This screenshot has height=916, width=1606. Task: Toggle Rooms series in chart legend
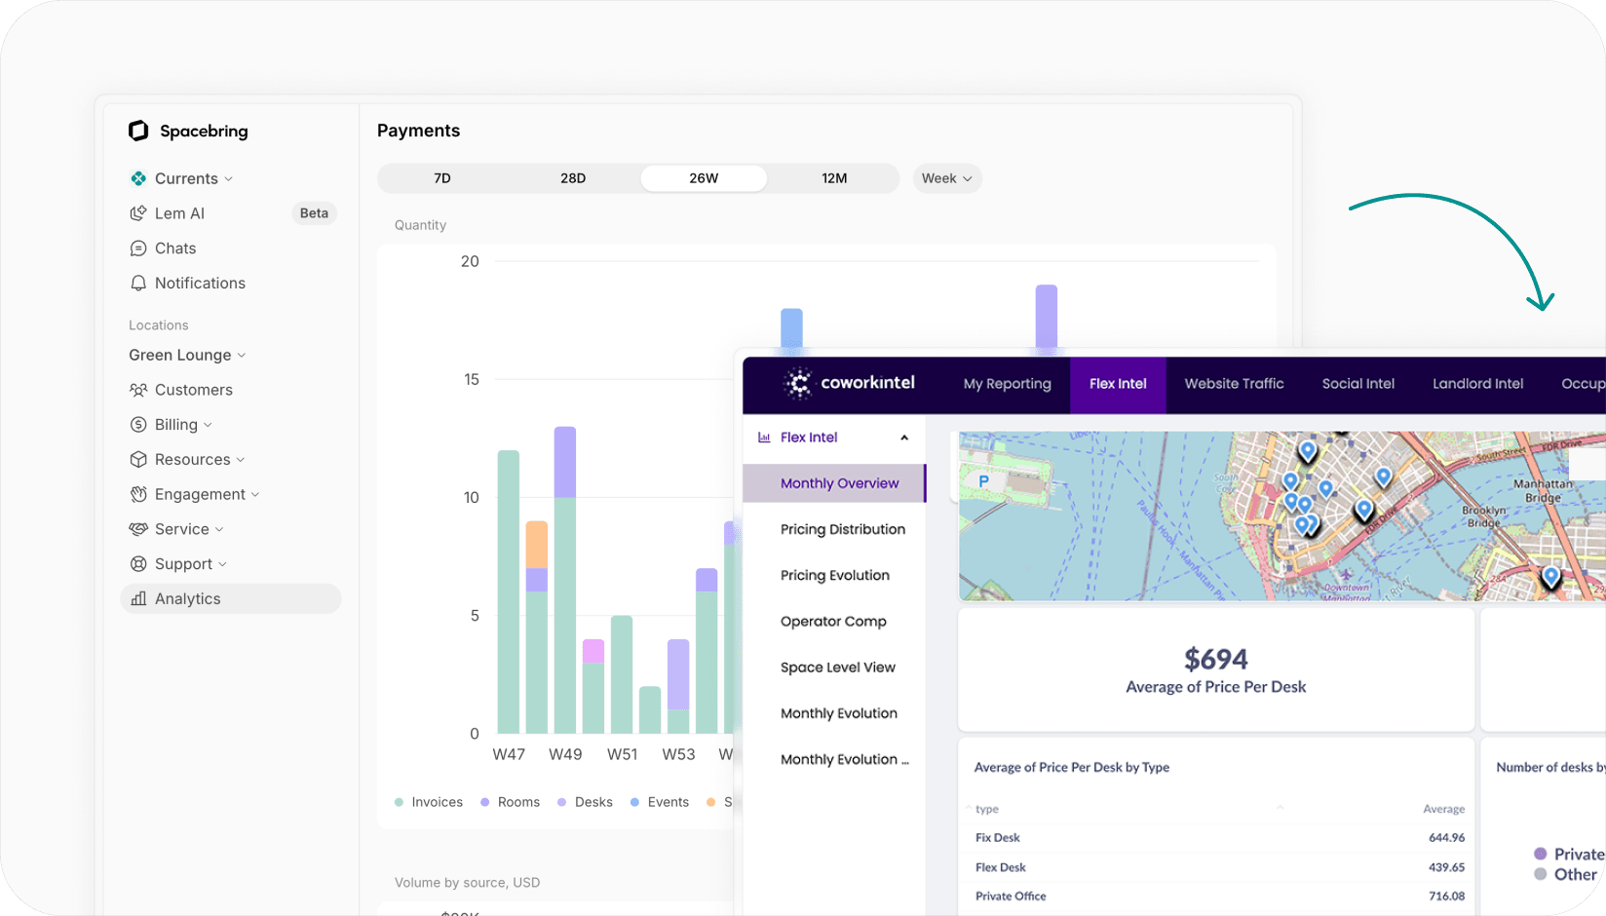tap(510, 802)
